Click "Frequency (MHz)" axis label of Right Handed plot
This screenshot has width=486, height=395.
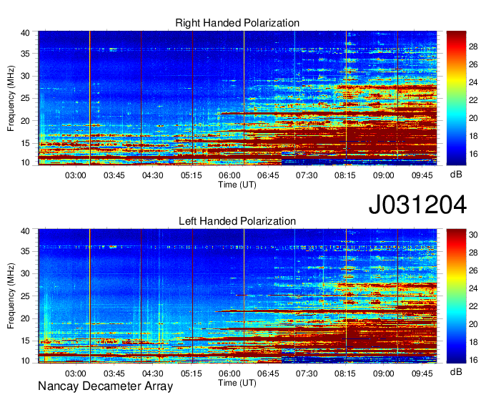coord(11,98)
